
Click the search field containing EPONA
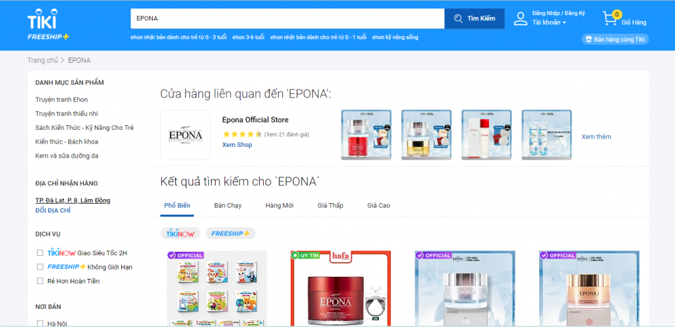pyautogui.click(x=287, y=18)
